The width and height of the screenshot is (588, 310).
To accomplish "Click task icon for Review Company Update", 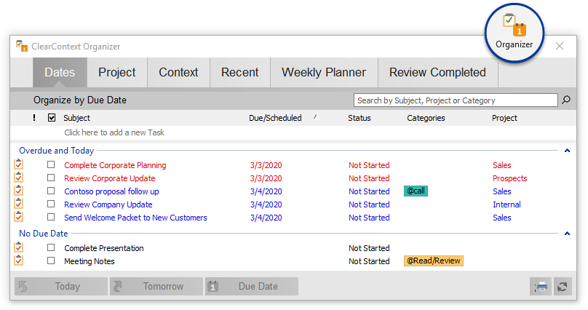I will (18, 204).
